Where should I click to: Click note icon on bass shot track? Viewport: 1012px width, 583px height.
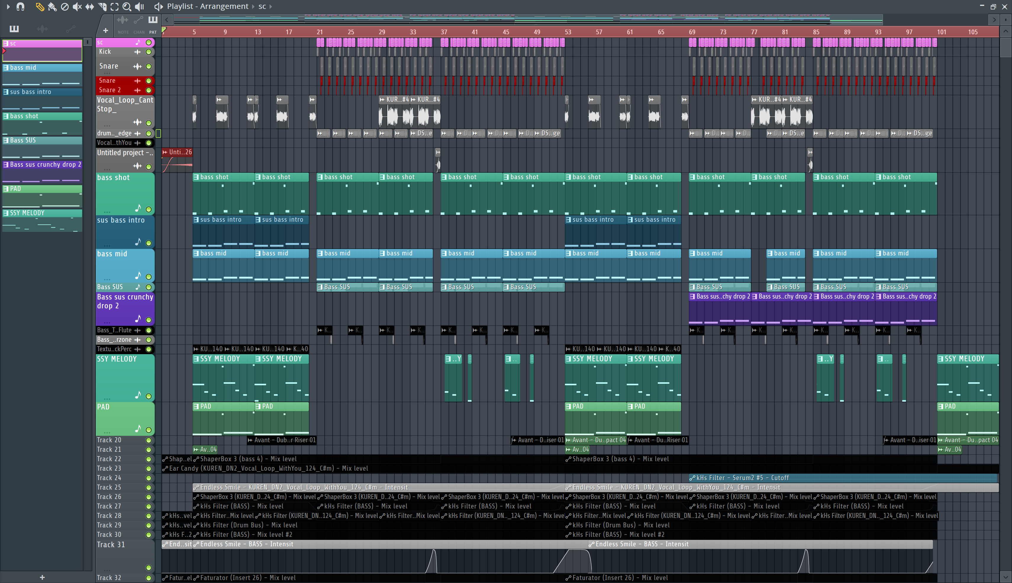click(x=138, y=208)
